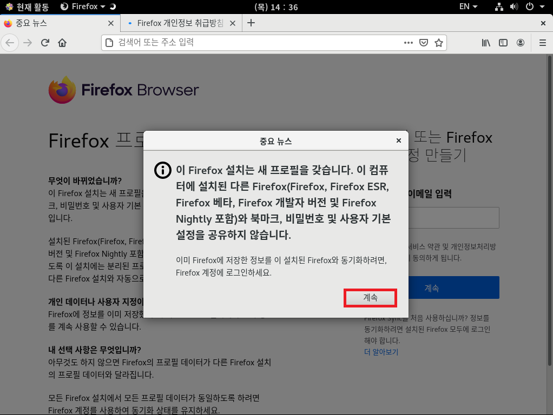Image resolution: width=553 pixels, height=415 pixels.
Task: Open the page actions three-dots menu
Action: point(409,43)
